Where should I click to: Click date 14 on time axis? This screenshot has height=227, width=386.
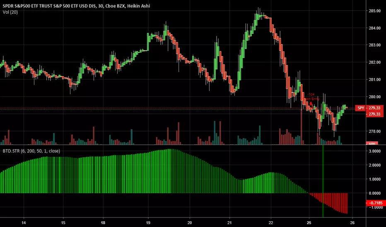tap(24, 223)
